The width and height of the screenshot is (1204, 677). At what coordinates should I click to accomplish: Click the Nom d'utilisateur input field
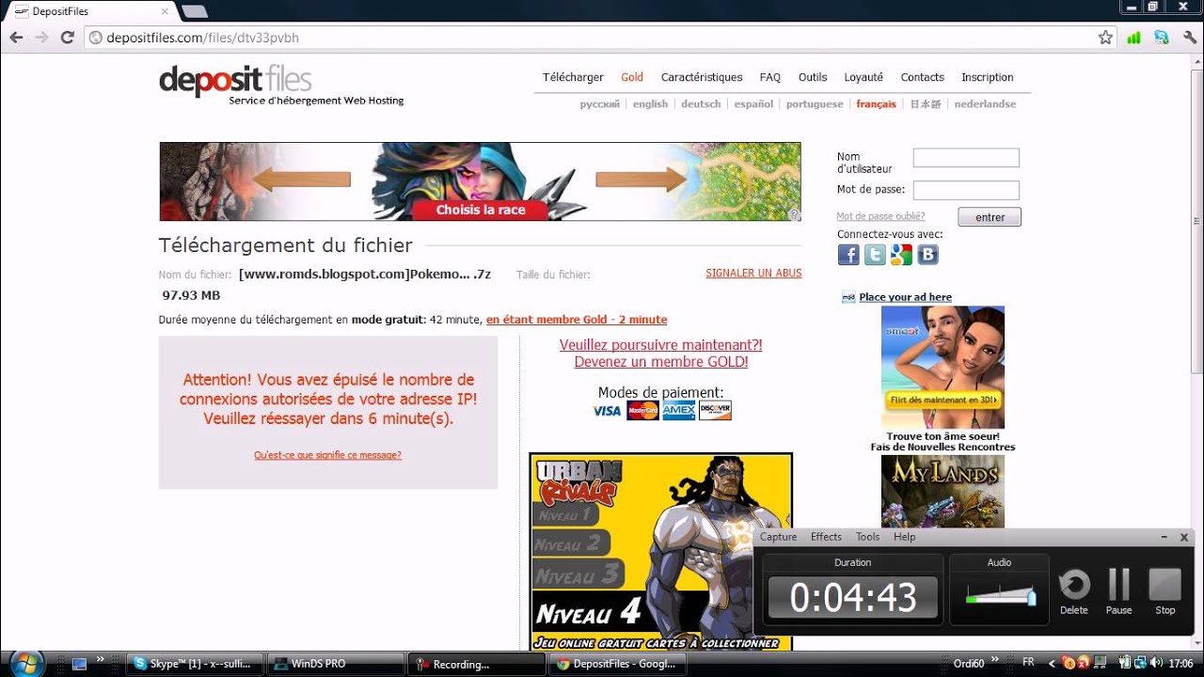tap(966, 158)
